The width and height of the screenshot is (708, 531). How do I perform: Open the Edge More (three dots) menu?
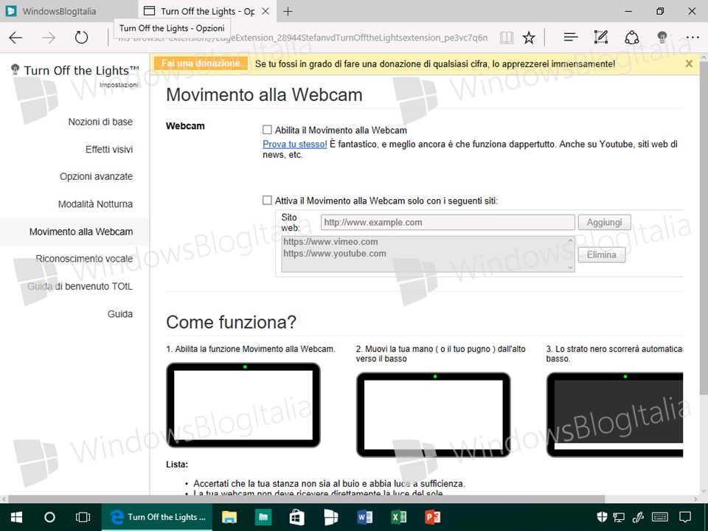pos(693,38)
